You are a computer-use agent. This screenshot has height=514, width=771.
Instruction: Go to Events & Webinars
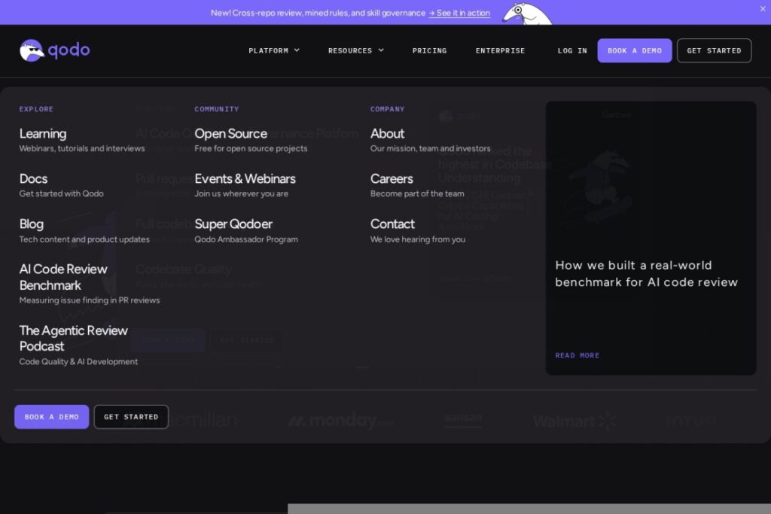pos(245,179)
